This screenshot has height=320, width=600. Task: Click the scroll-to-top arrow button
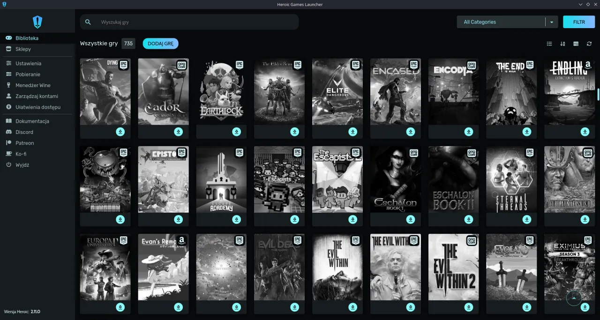tap(574, 298)
